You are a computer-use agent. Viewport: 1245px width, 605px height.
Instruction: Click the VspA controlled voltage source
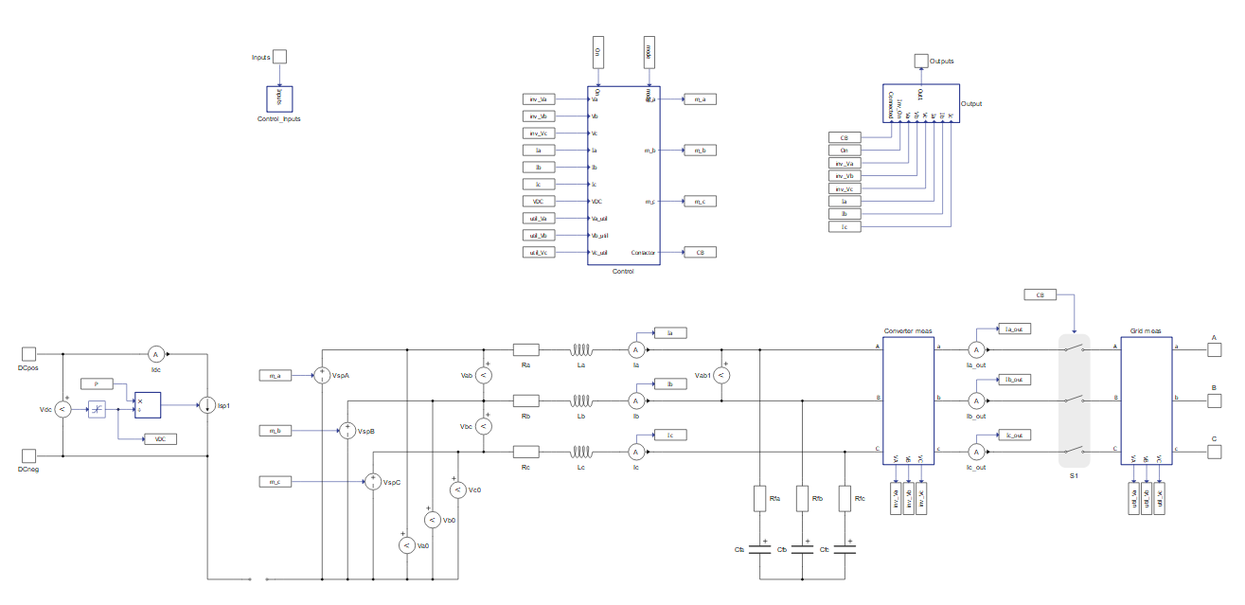click(321, 376)
